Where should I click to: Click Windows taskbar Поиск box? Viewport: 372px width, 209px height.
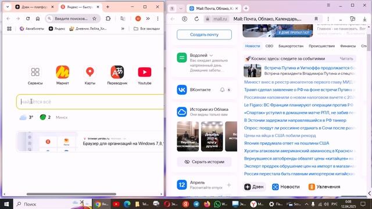tap(53, 204)
